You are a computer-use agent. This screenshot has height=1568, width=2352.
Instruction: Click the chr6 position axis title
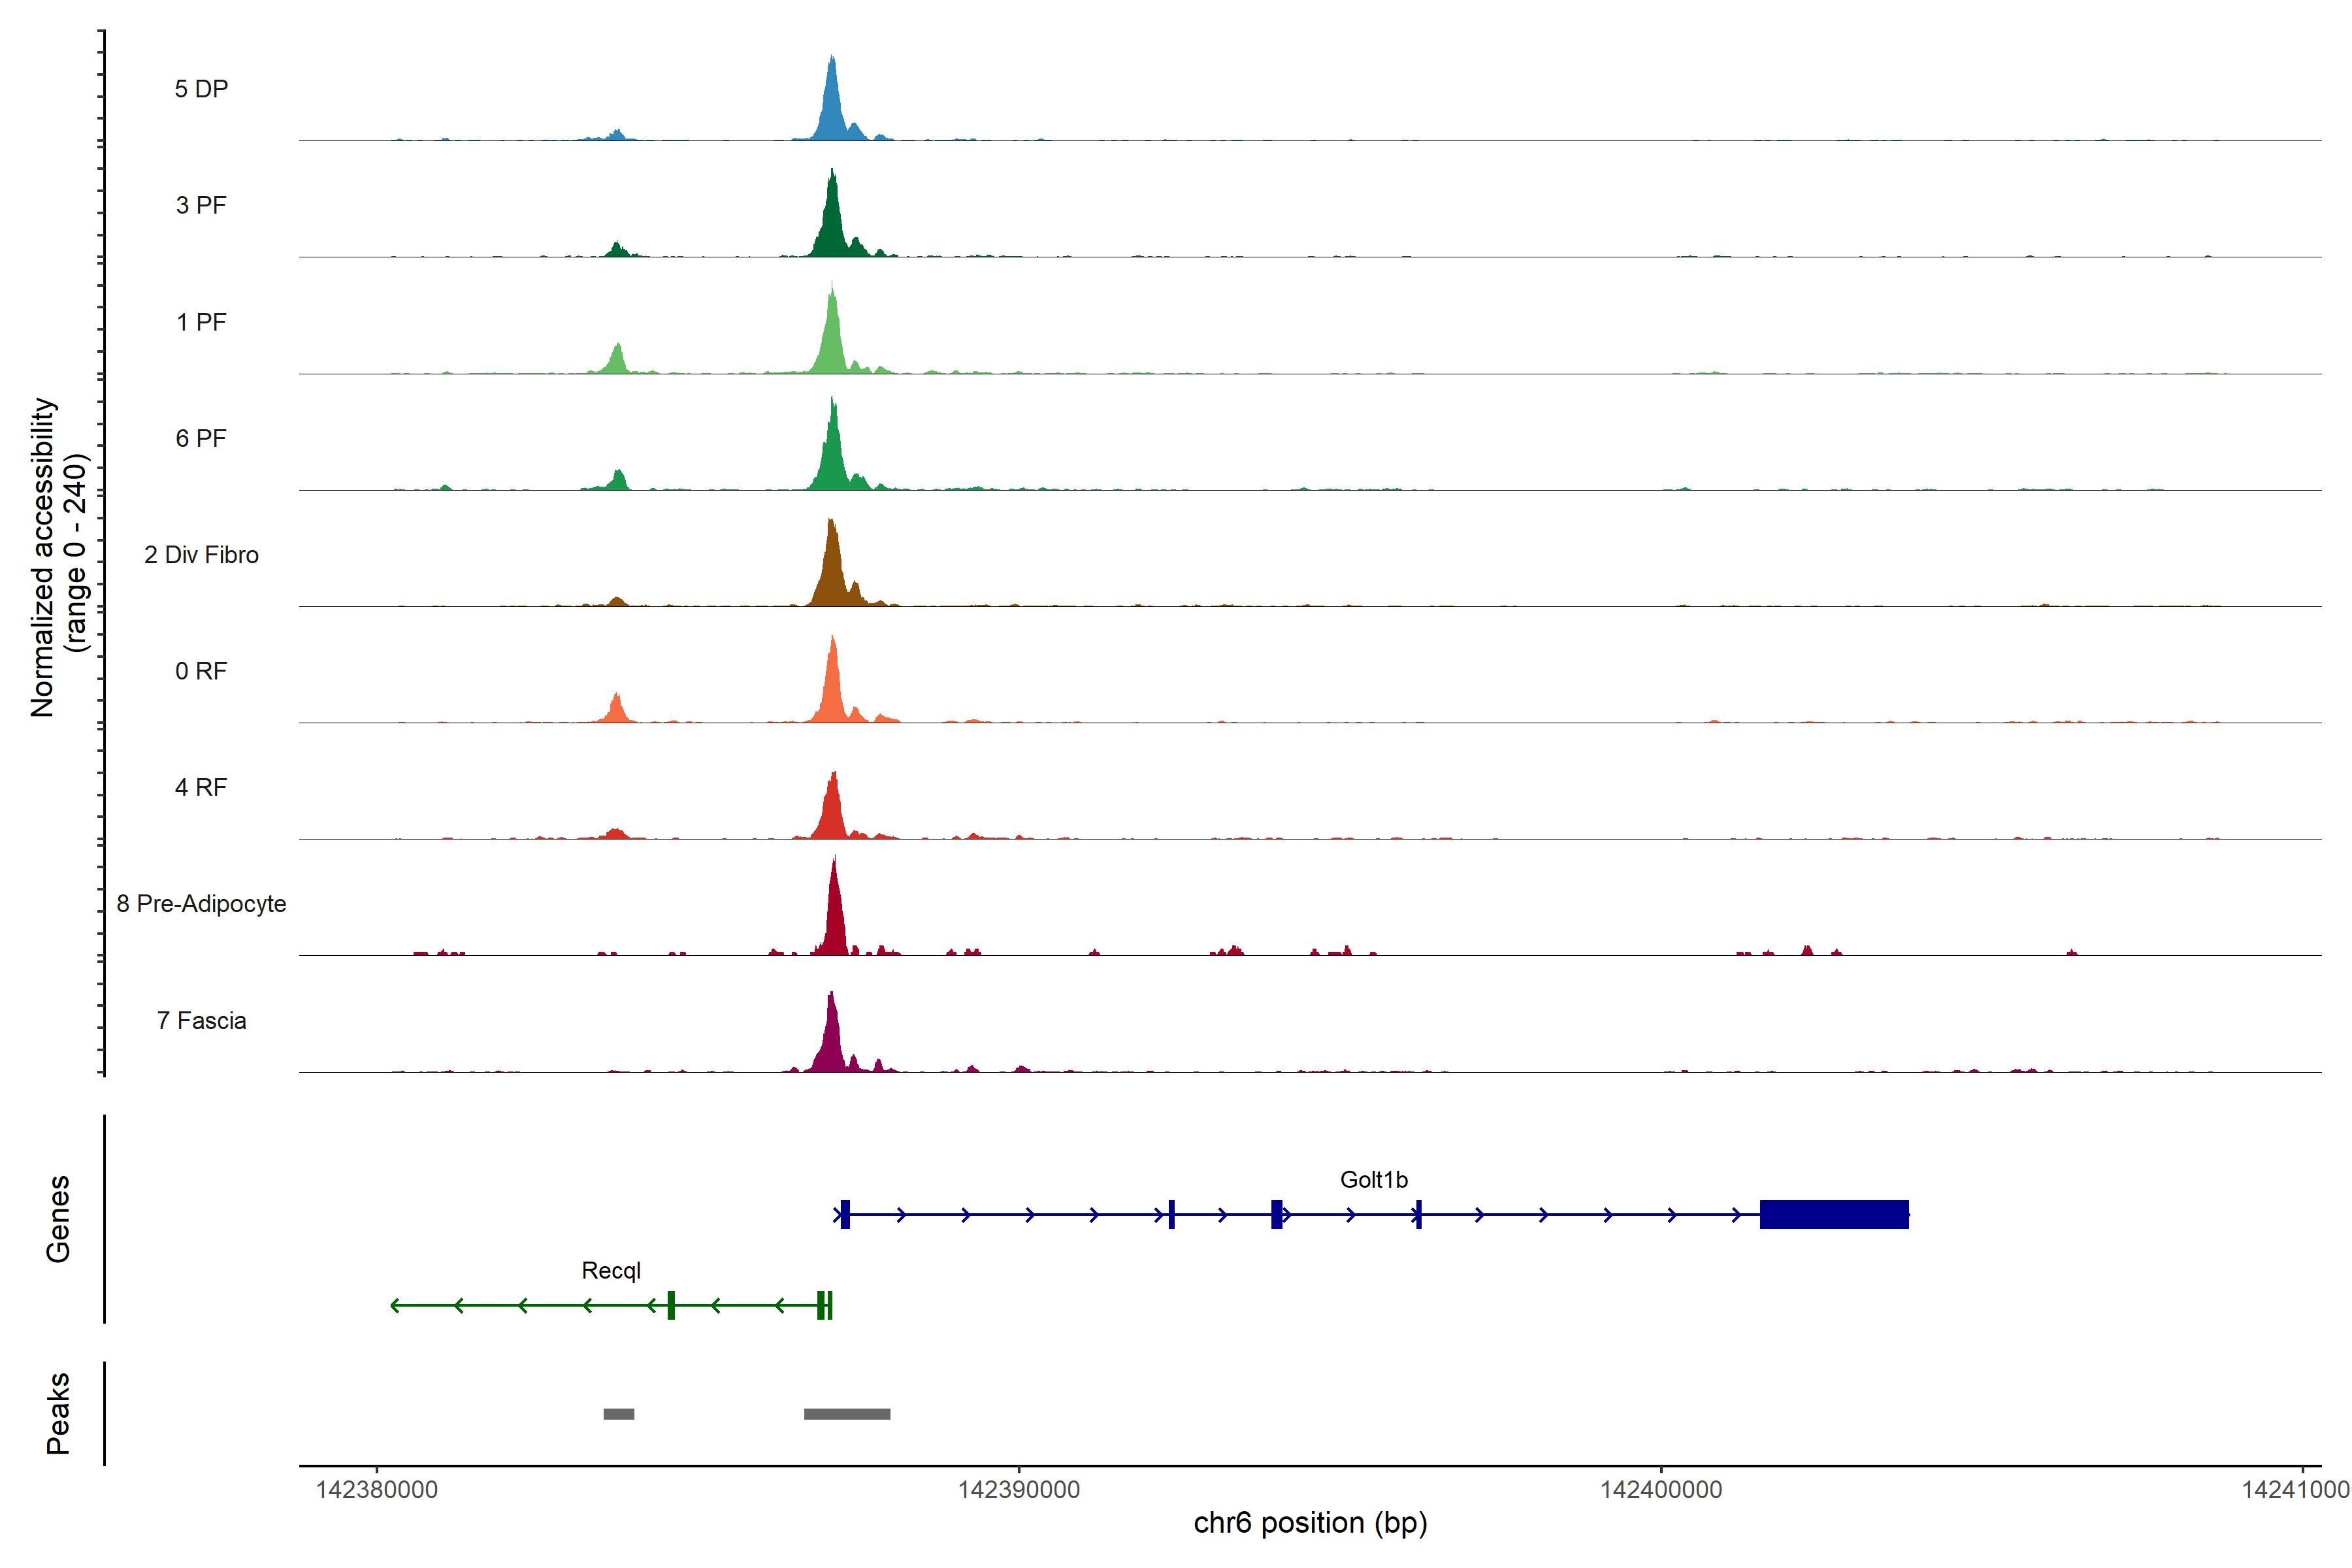click(1310, 1523)
